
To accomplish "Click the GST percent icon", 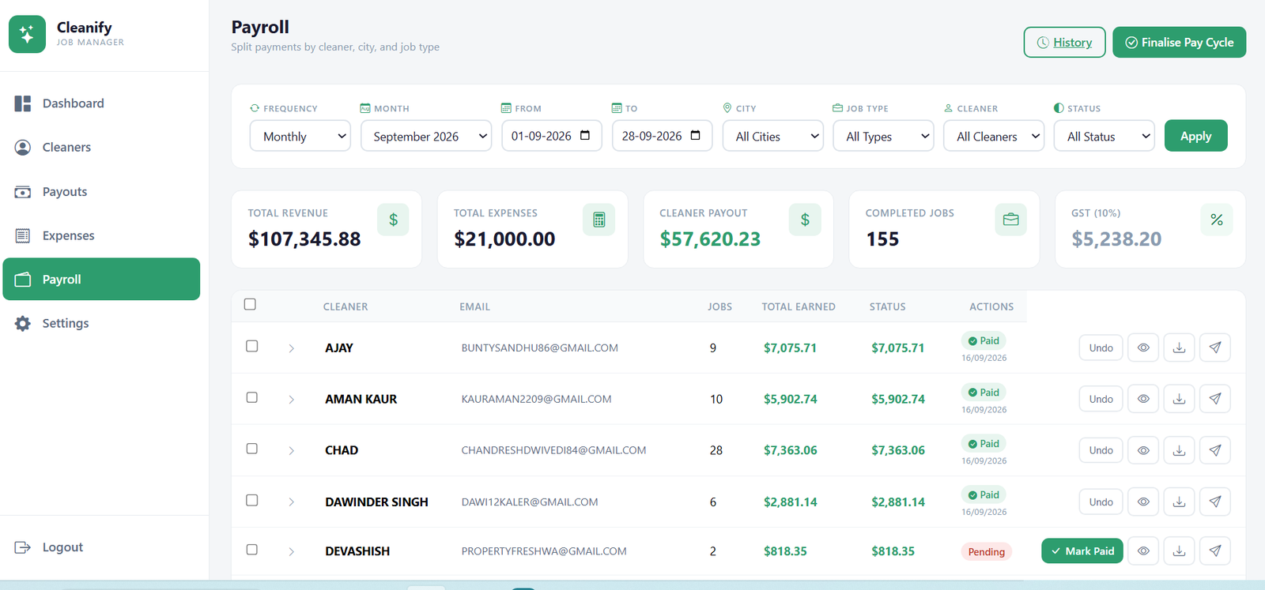I will pyautogui.click(x=1217, y=220).
